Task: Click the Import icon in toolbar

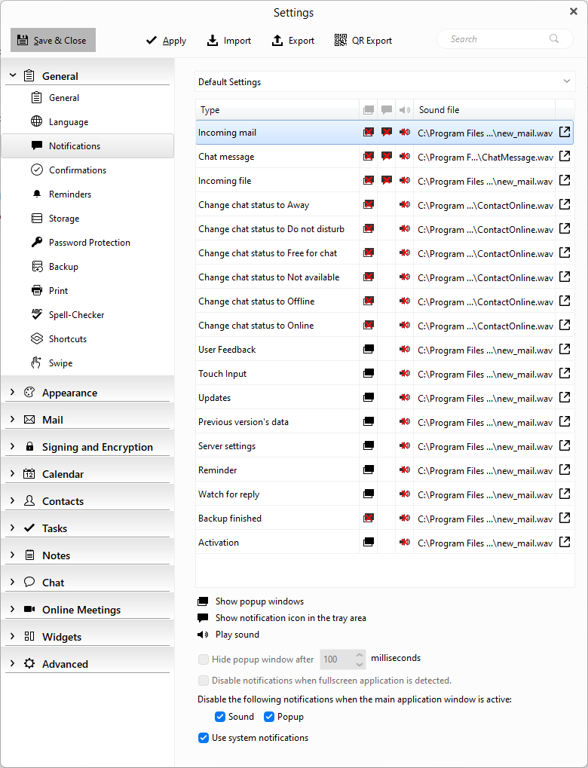Action: tap(213, 41)
